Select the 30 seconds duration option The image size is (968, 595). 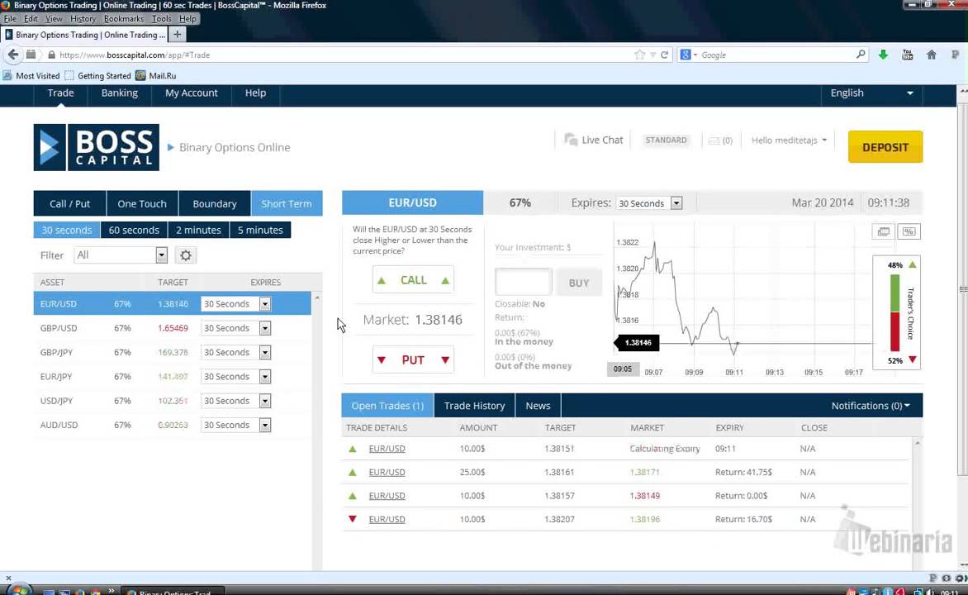67,230
